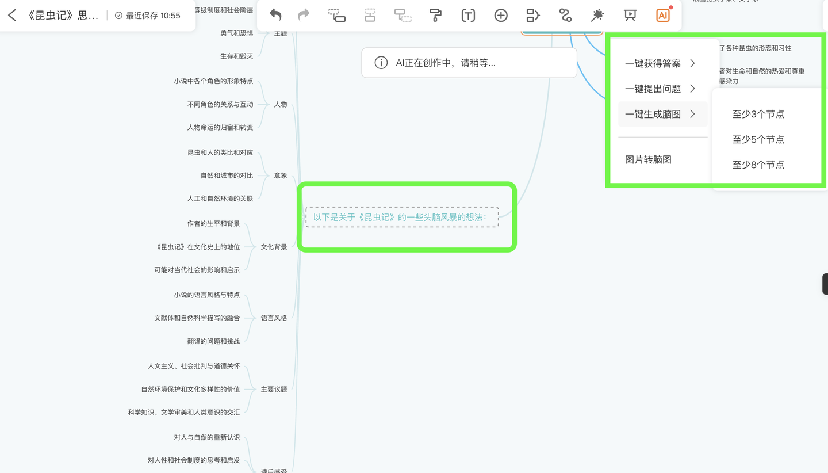Insert a child topic node
This screenshot has width=828, height=473.
point(337,16)
